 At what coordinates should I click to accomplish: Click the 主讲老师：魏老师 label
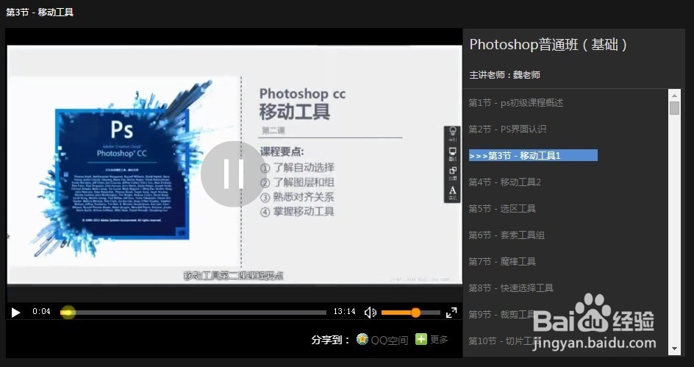pos(504,75)
